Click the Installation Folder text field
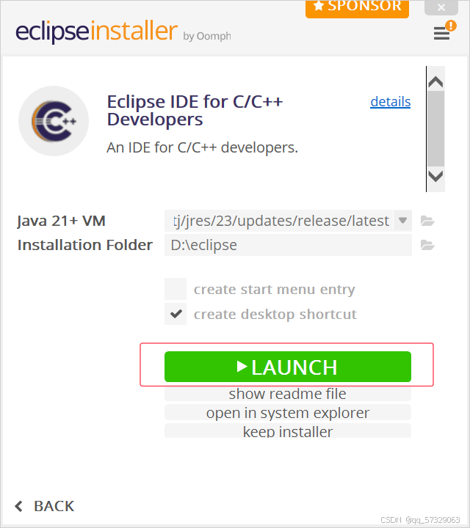 [288, 245]
